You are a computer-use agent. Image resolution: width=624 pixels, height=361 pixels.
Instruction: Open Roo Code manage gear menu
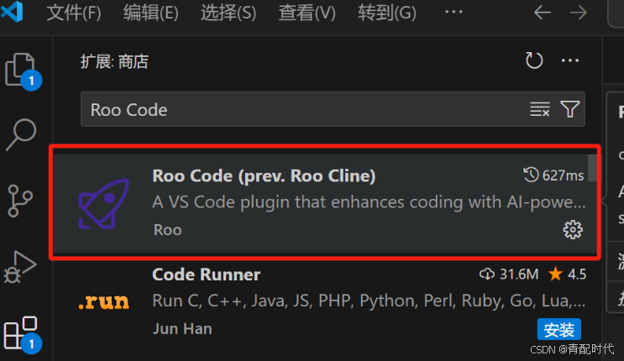point(573,230)
